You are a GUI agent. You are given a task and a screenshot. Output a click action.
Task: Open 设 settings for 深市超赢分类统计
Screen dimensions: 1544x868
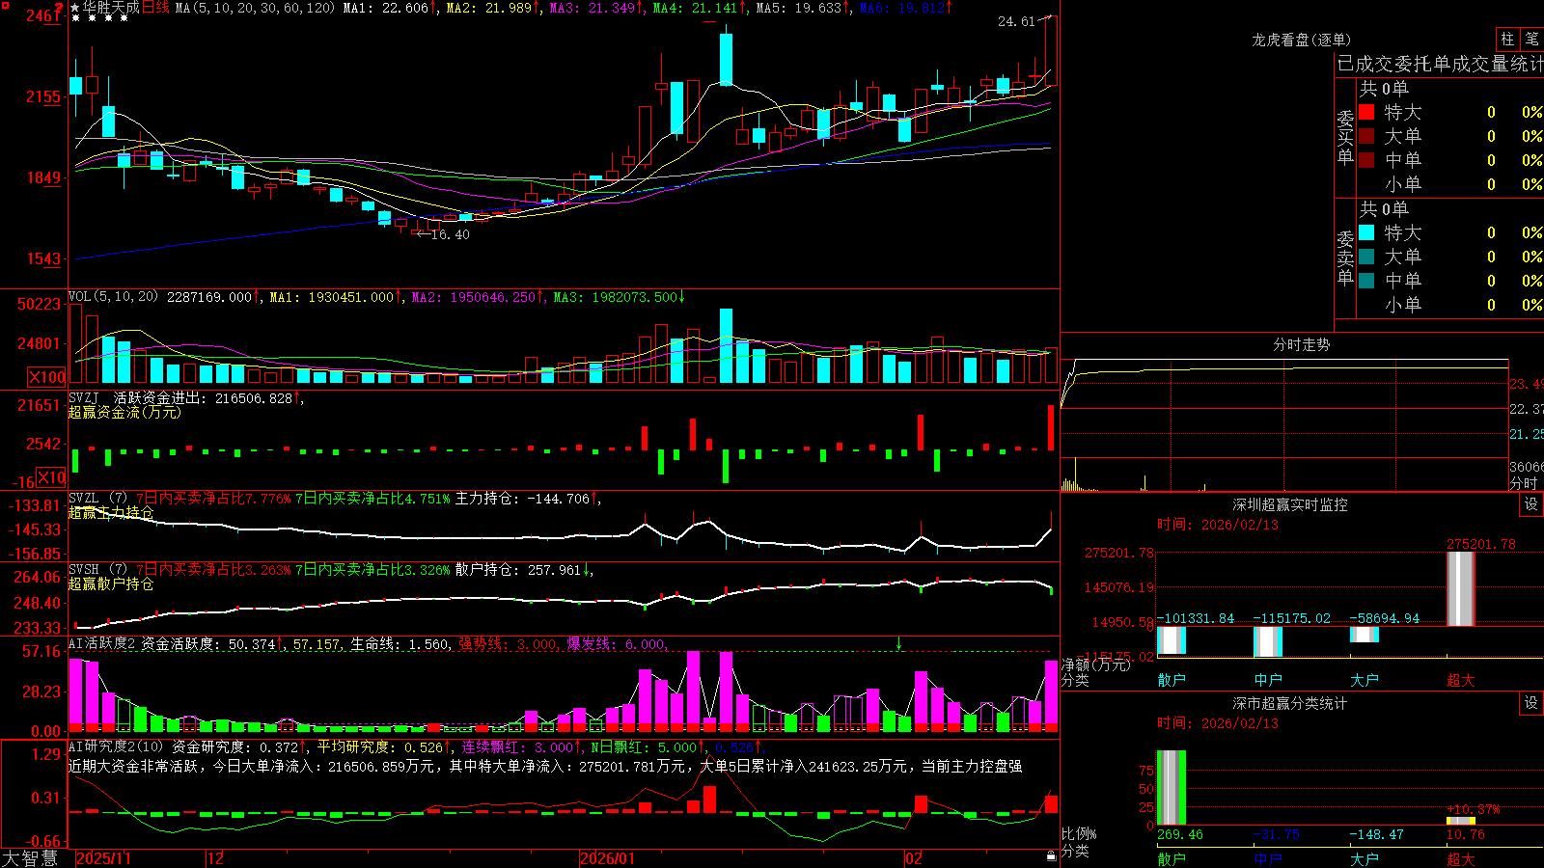click(x=1531, y=703)
